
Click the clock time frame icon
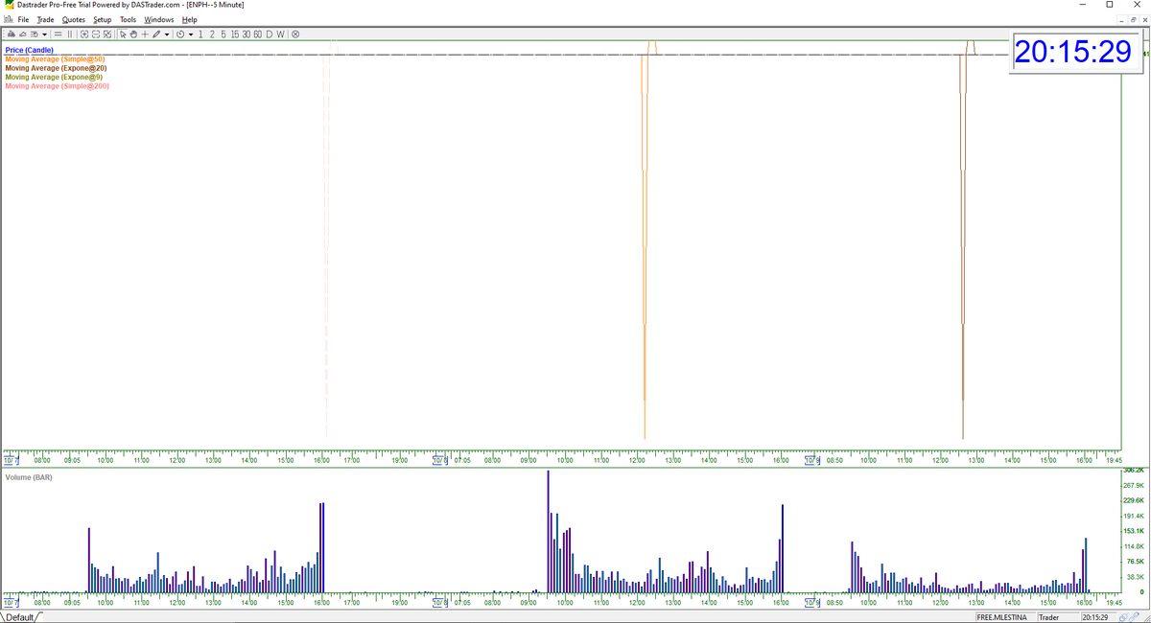(180, 35)
